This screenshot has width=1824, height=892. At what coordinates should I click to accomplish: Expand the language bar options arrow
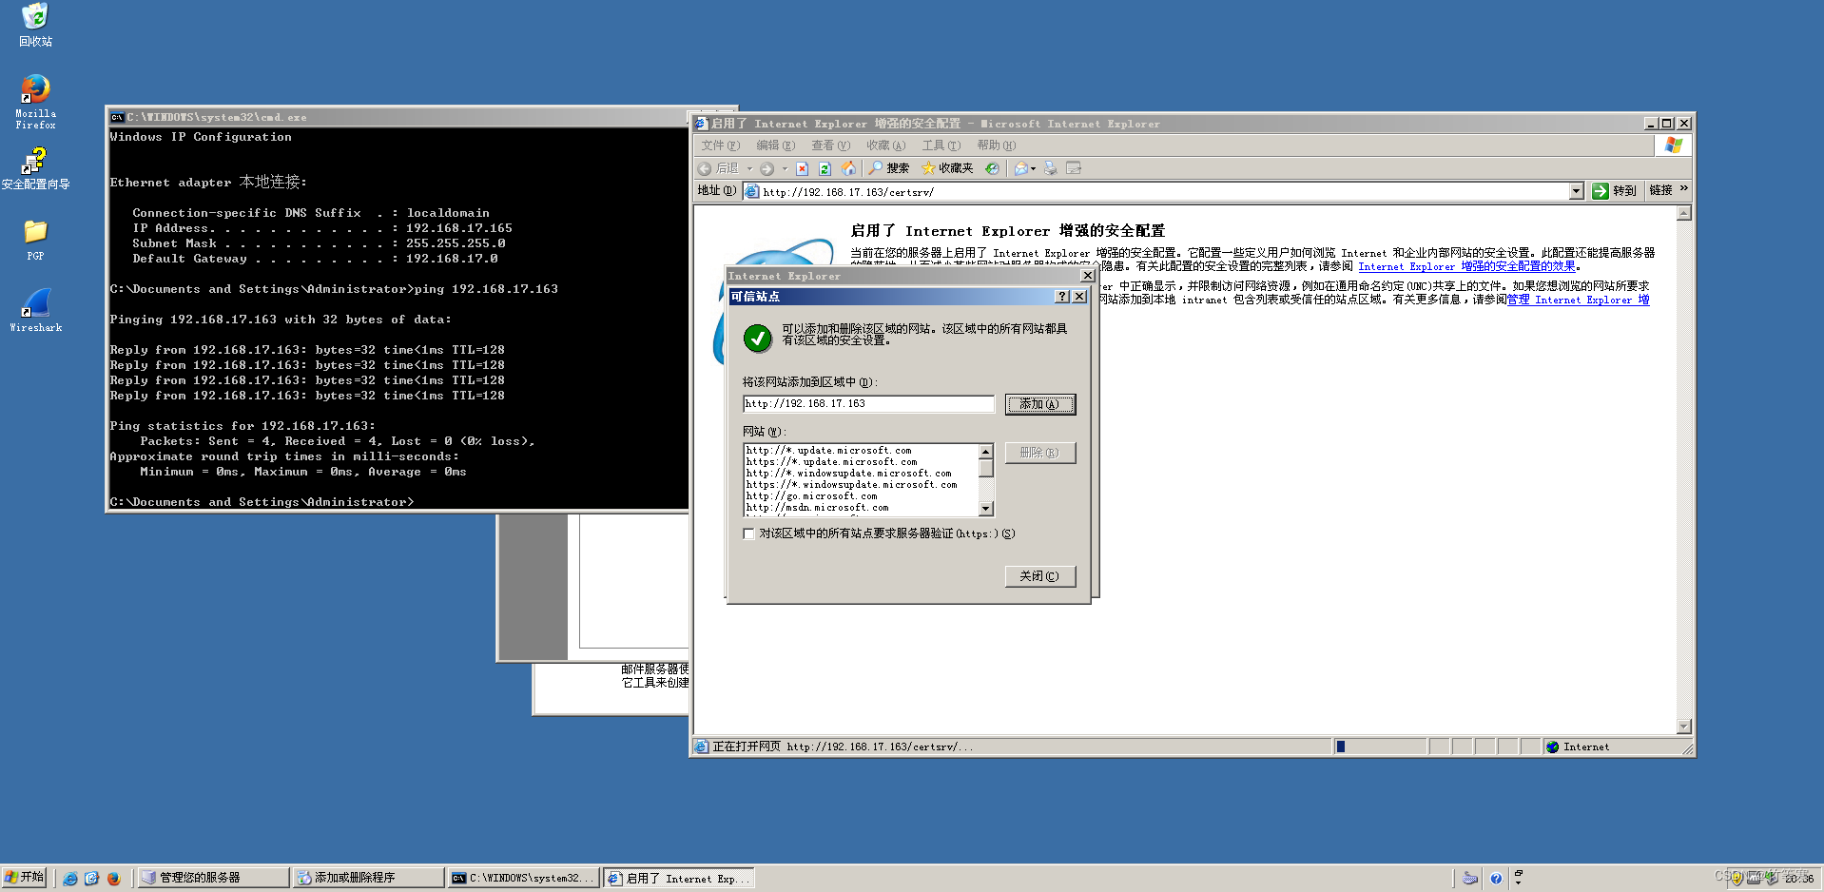point(1518,883)
